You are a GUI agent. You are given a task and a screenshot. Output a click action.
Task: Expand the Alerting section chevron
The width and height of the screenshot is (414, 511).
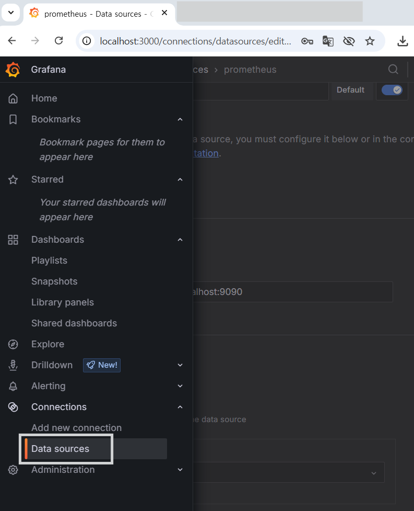click(180, 386)
